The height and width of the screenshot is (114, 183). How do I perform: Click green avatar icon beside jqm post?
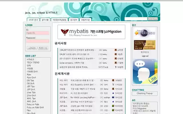113,106
